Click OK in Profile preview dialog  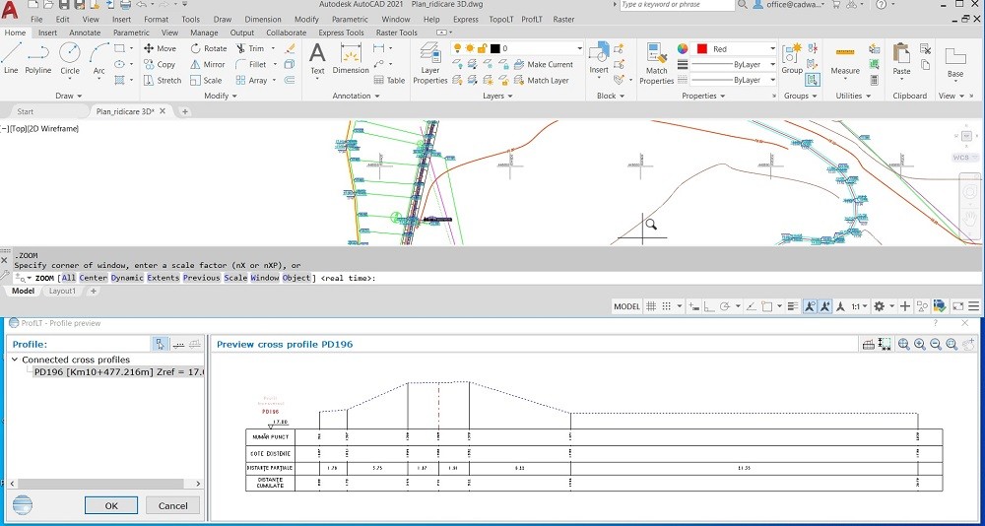[111, 505]
